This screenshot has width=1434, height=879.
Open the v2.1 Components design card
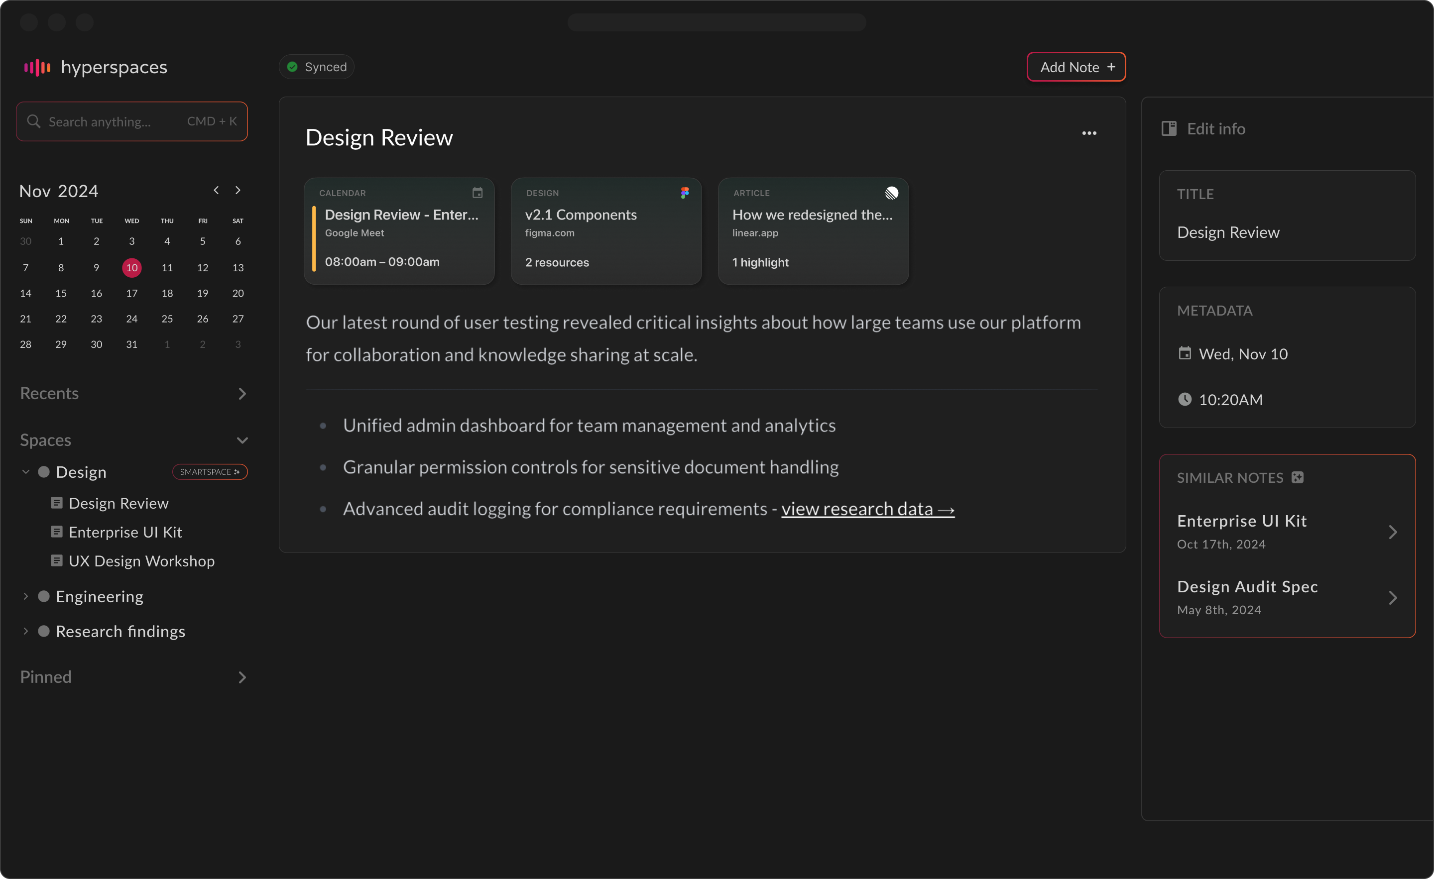pyautogui.click(x=606, y=231)
